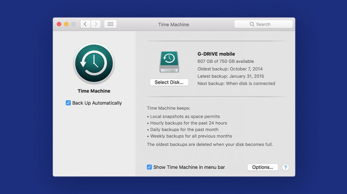Click the 607 GB of 750 GB available text
The width and height of the screenshot is (347, 194).
(x=225, y=61)
